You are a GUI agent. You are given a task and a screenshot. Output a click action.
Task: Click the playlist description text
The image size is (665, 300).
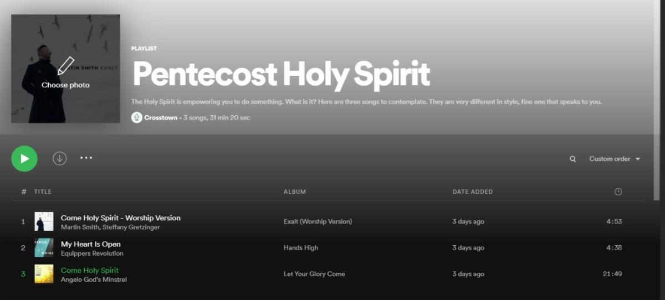(366, 102)
